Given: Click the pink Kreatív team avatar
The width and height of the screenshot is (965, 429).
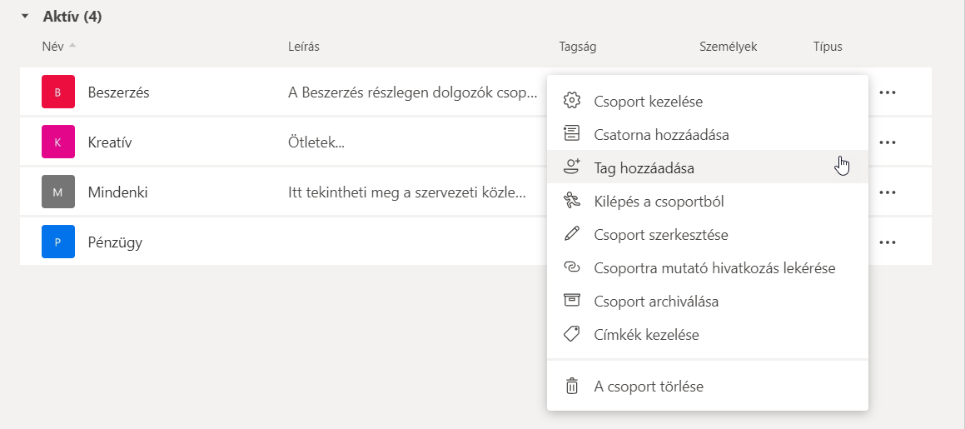Looking at the screenshot, I should coord(58,142).
